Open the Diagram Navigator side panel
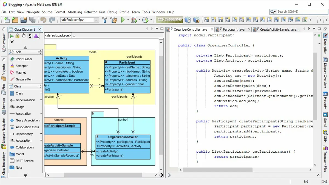 click(x=4, y=131)
